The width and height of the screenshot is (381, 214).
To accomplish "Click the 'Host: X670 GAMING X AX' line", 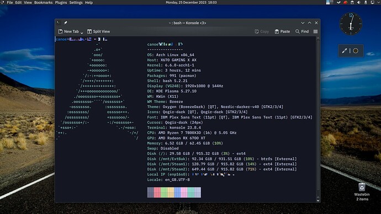I will (x=172, y=60).
